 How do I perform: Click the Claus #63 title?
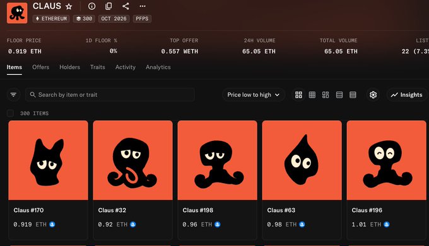coord(281,210)
